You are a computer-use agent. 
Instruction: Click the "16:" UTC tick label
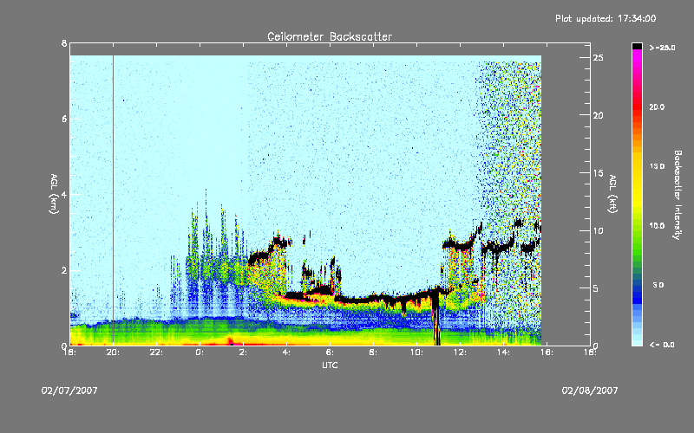(547, 352)
